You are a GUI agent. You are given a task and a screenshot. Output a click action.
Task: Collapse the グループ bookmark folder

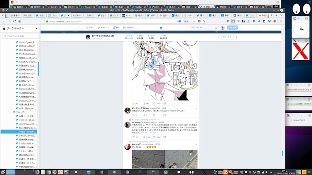click(11, 112)
